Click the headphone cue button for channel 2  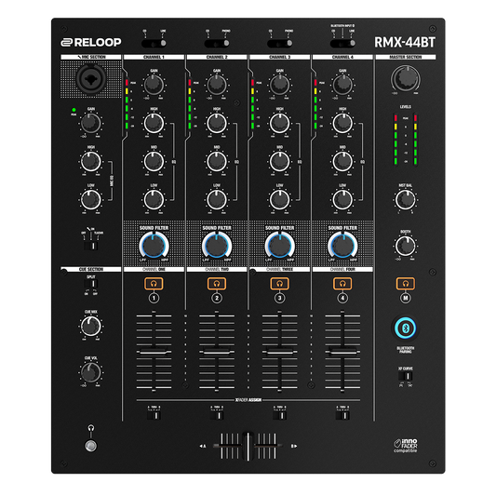217,284
